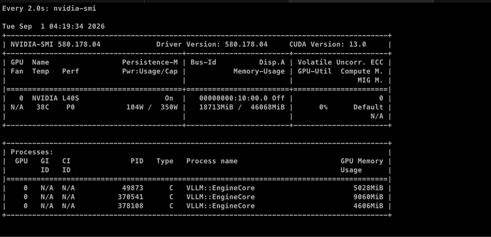Viewport: 491px width, 237px height.
Task: Click the 46068MiB total memory value
Action: click(x=268, y=107)
